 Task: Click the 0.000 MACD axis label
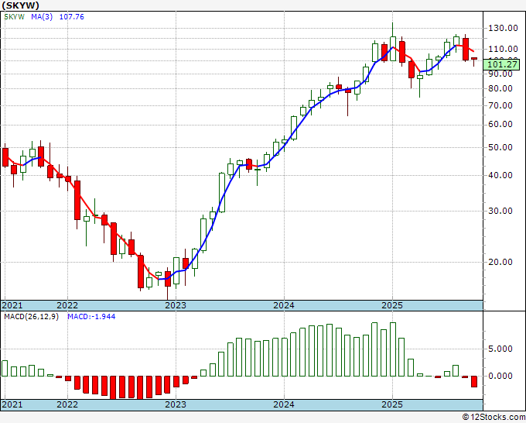coord(500,376)
